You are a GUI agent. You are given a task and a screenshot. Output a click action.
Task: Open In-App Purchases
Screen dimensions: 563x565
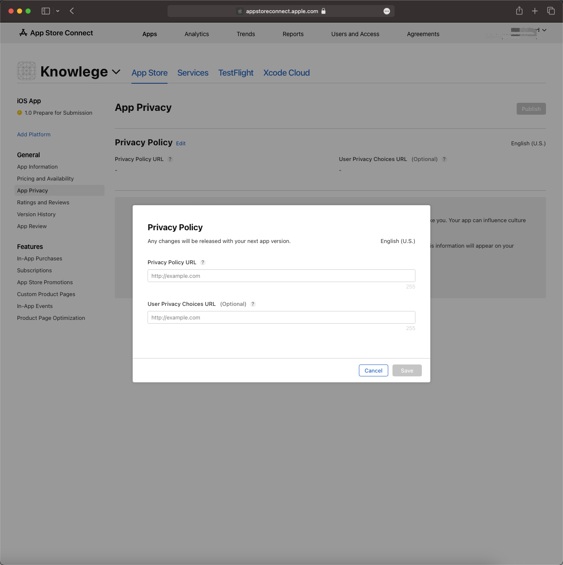tap(40, 259)
